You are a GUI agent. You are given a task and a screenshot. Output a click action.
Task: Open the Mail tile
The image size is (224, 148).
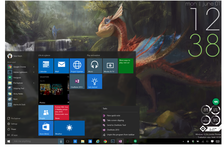coord(62,66)
